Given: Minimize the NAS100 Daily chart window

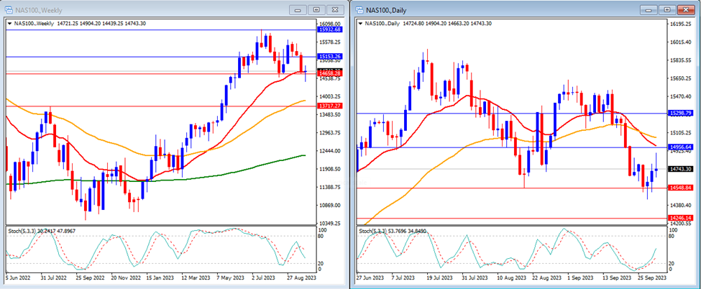Looking at the screenshot, I should click(x=649, y=10).
